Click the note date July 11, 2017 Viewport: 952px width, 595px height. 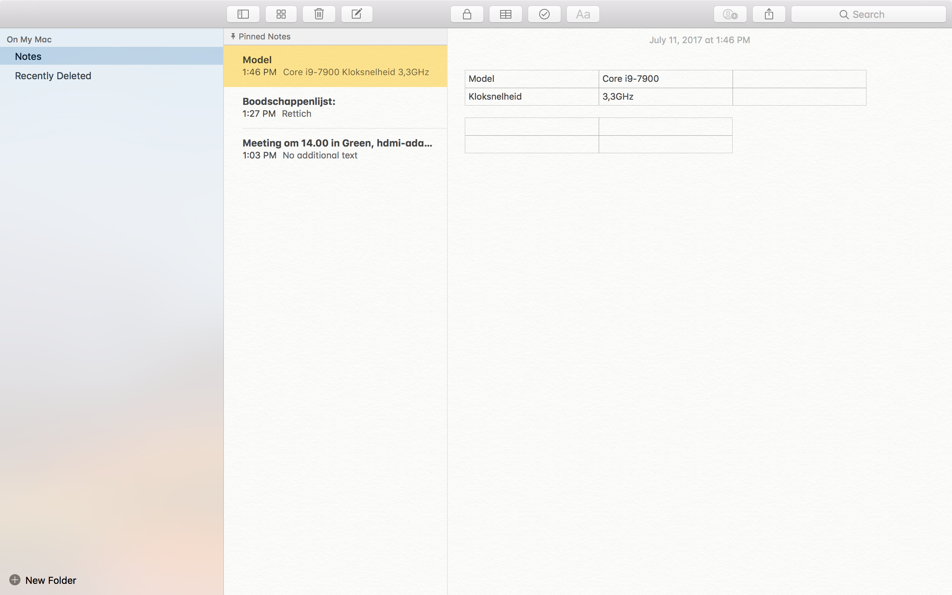click(x=699, y=40)
